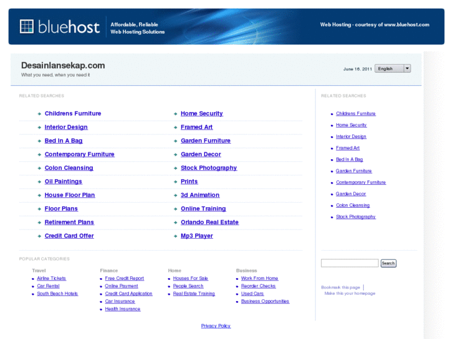
Task: Open the Real Estate Training link
Action: pyautogui.click(x=194, y=294)
